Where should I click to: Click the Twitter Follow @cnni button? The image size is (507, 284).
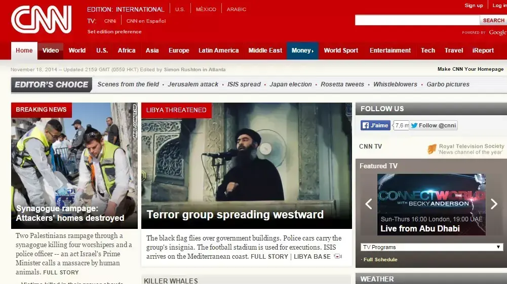pos(433,125)
